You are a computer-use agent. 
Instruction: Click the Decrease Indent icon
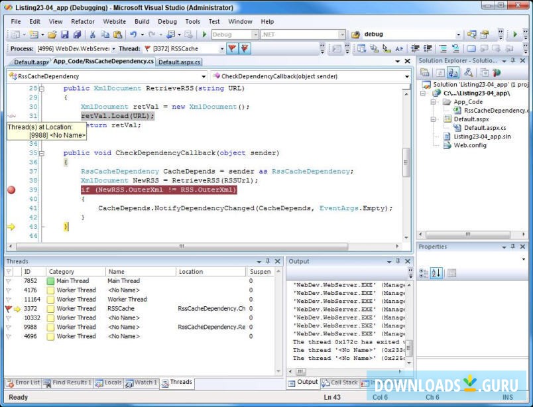coord(415,48)
